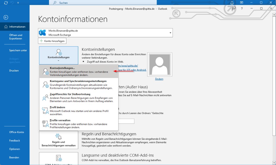Expand the quick access toolbar customize arrow
276x165 pixels.
(18, 3)
